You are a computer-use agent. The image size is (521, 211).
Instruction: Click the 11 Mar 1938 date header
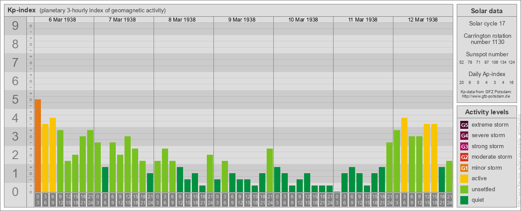(363, 20)
